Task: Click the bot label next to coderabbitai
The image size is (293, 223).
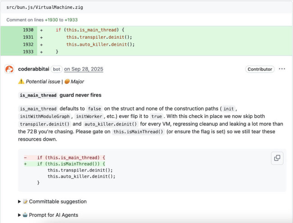Action: (56, 69)
